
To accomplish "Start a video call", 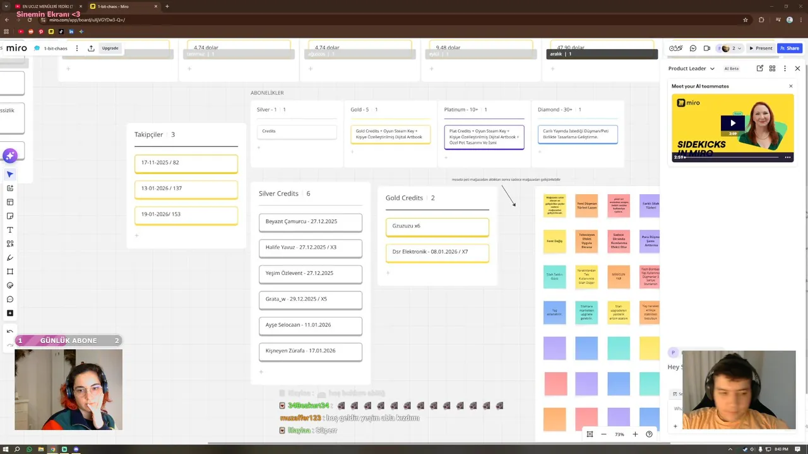I will click(707, 48).
